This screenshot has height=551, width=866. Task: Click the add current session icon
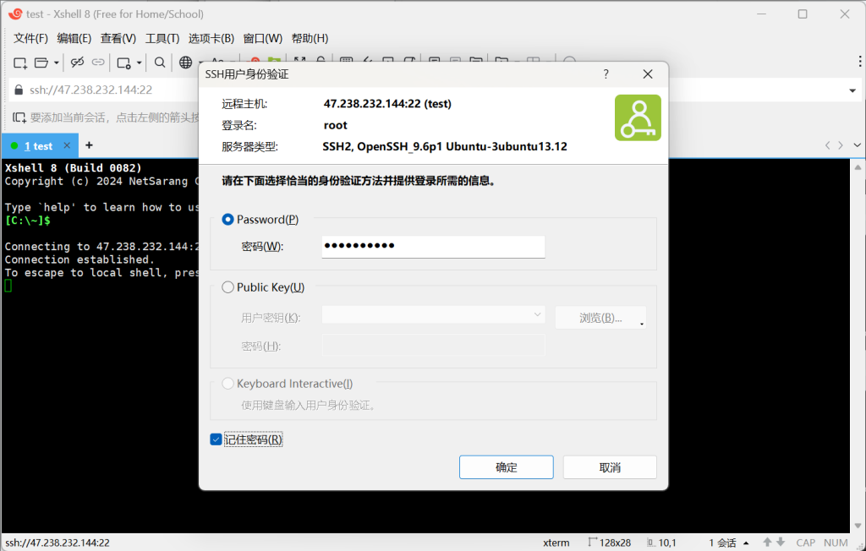tap(19, 117)
